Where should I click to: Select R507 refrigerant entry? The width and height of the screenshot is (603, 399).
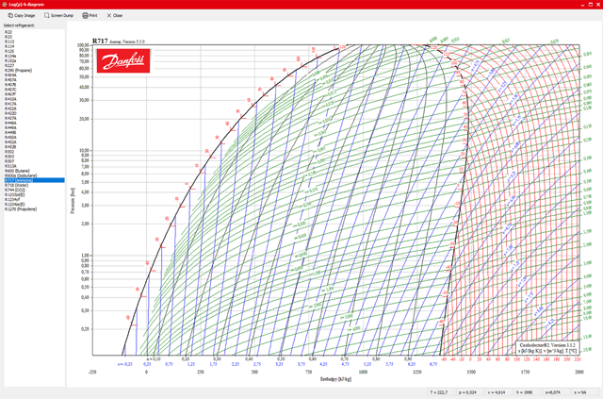click(x=9, y=160)
